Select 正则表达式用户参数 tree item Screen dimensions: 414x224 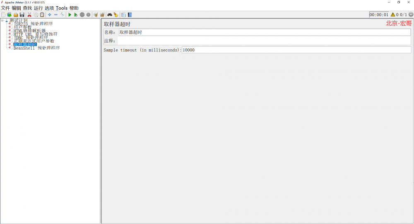coord(34,41)
